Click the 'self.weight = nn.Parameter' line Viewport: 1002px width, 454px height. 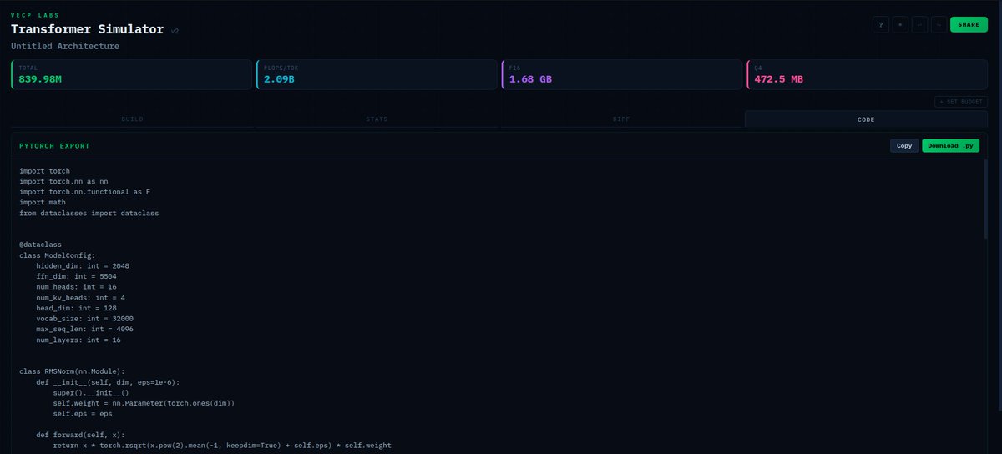click(x=144, y=403)
